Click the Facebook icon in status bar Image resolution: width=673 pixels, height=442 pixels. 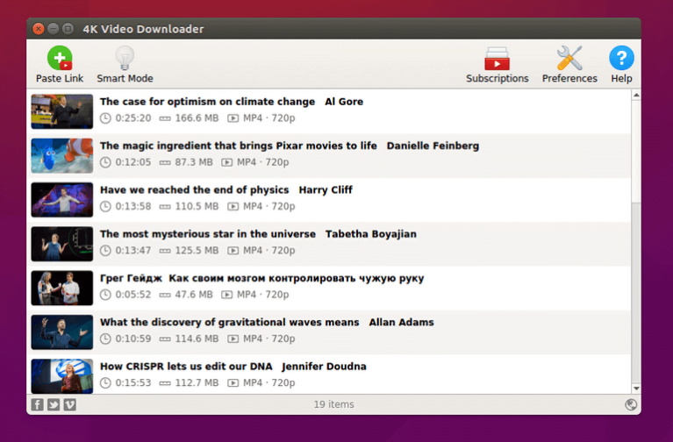38,404
